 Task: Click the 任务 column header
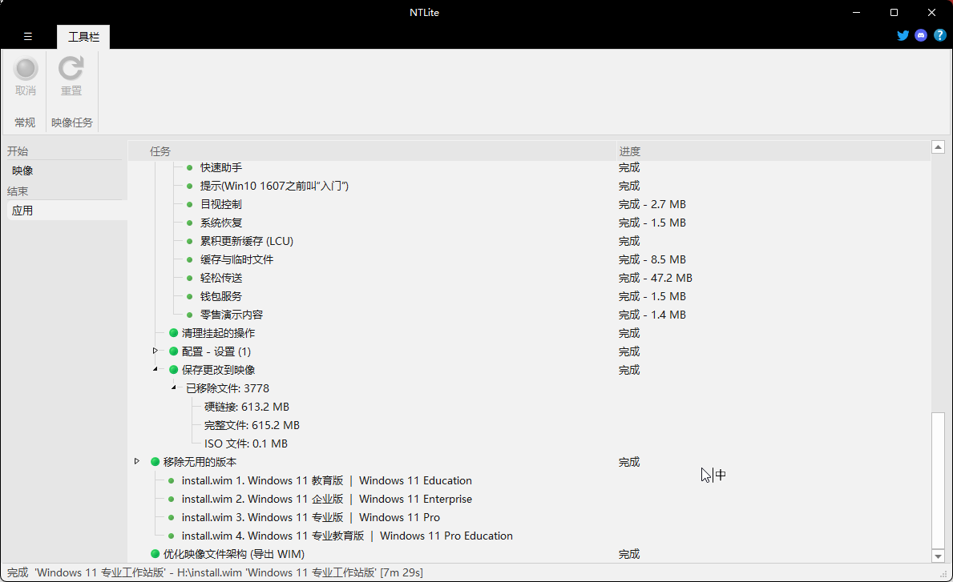click(373, 151)
